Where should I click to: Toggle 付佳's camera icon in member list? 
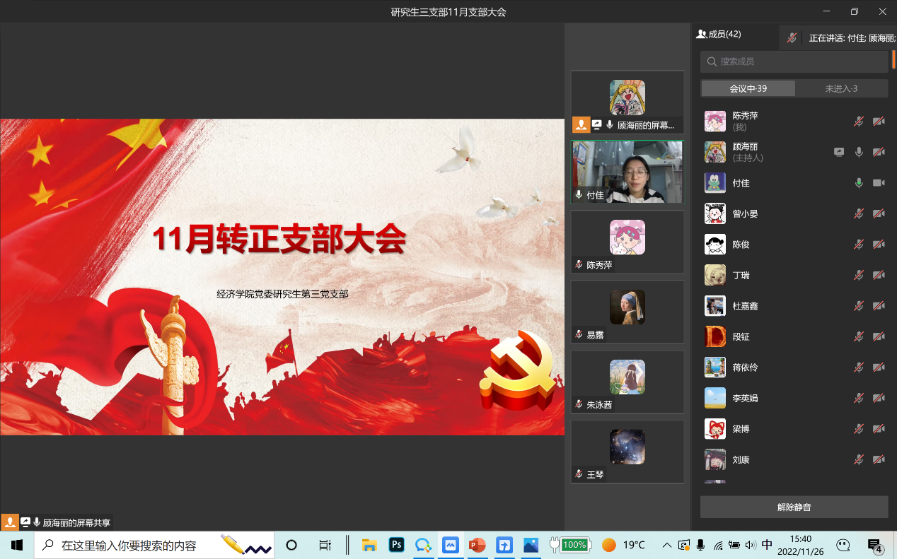pyautogui.click(x=879, y=183)
